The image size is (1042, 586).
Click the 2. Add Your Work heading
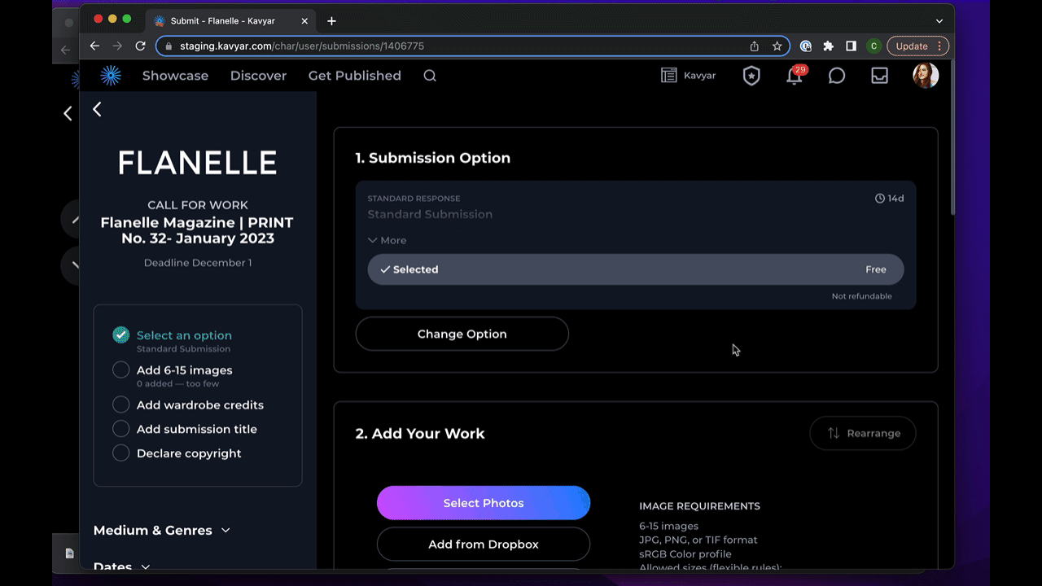[420, 434]
